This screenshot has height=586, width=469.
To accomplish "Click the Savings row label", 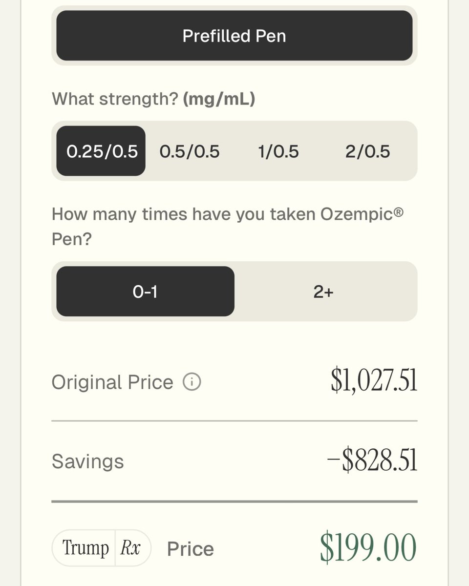I will tap(88, 461).
